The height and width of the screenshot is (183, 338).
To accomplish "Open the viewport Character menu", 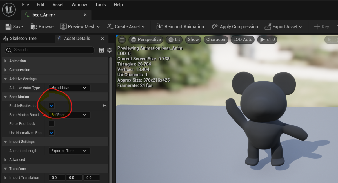I will click(216, 40).
